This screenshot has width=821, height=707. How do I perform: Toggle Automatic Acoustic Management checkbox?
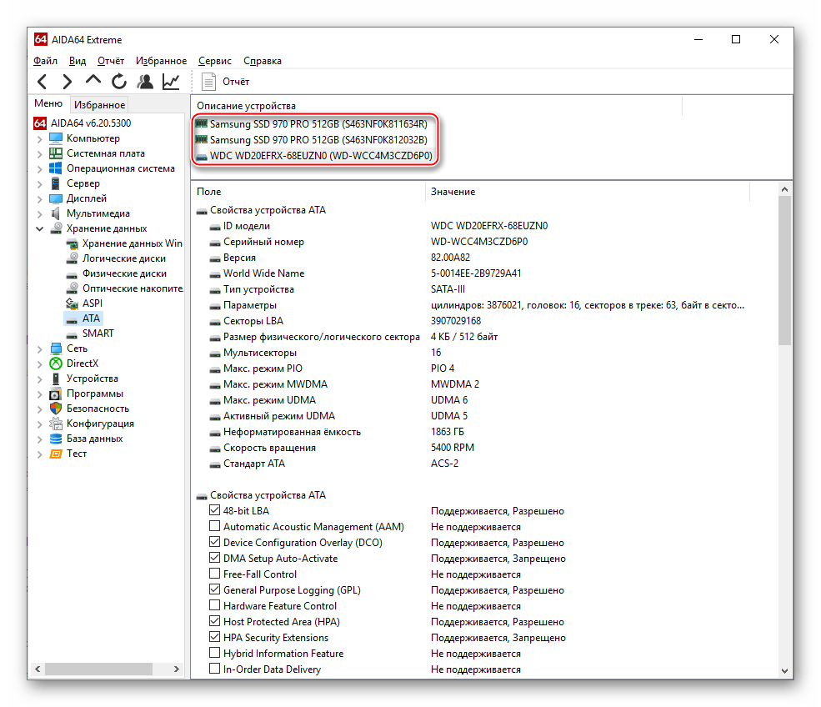click(x=215, y=527)
